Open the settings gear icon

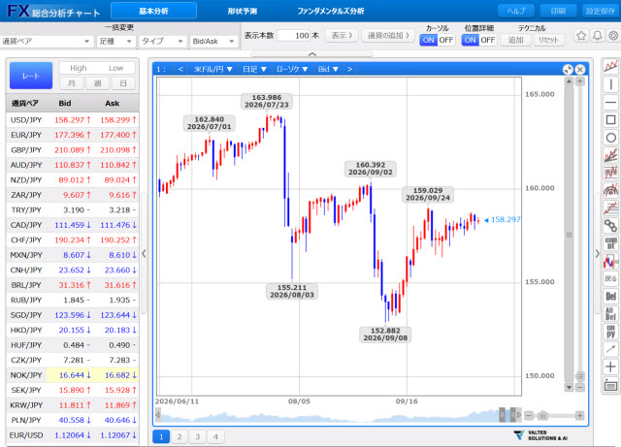pyautogui.click(x=613, y=36)
